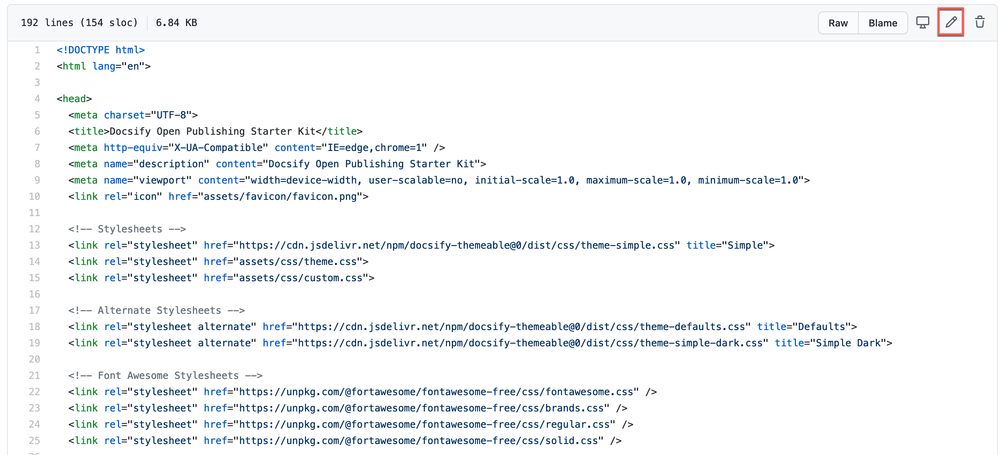The width and height of the screenshot is (1006, 455).
Task: Click the edit (pencil) icon
Action: [x=952, y=22]
